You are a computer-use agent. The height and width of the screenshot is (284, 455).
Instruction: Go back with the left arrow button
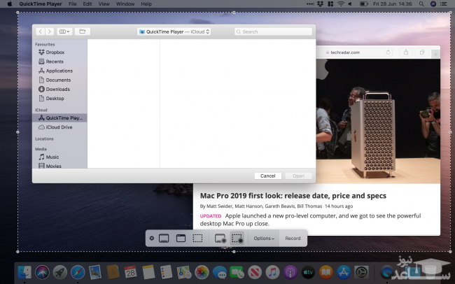40,31
